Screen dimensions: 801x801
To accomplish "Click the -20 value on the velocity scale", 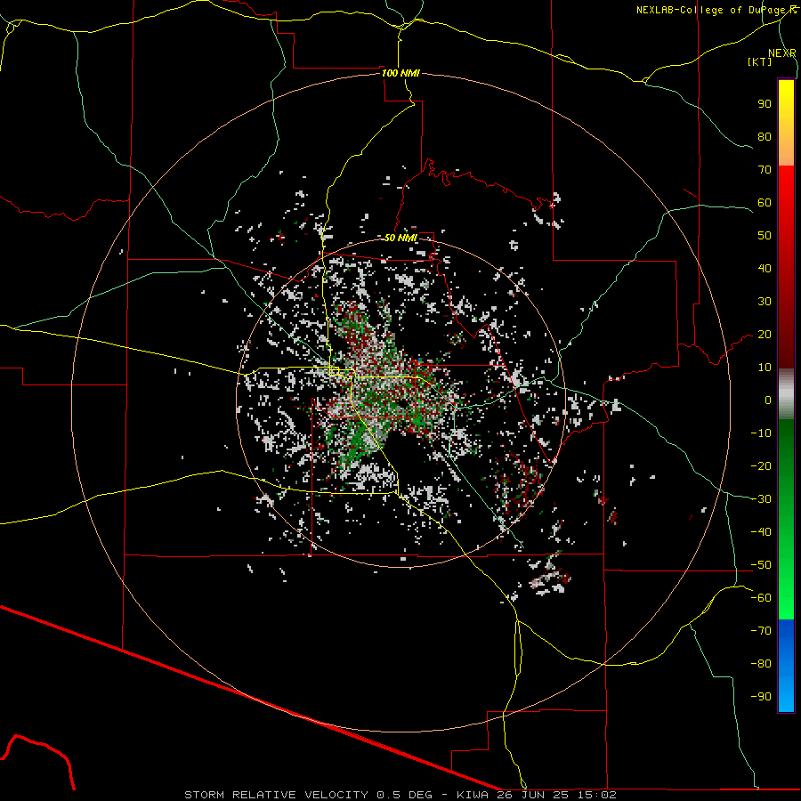I will [761, 465].
